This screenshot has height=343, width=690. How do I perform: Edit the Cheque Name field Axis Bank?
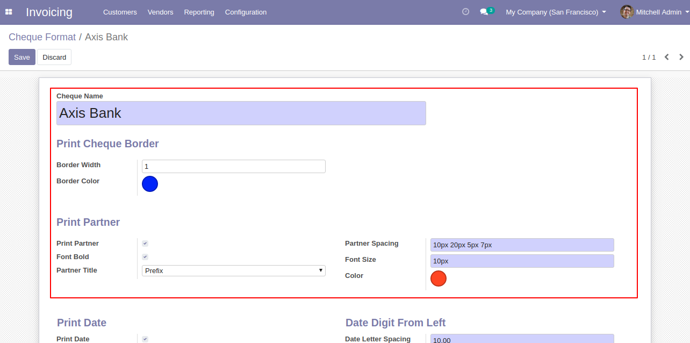coord(241,113)
